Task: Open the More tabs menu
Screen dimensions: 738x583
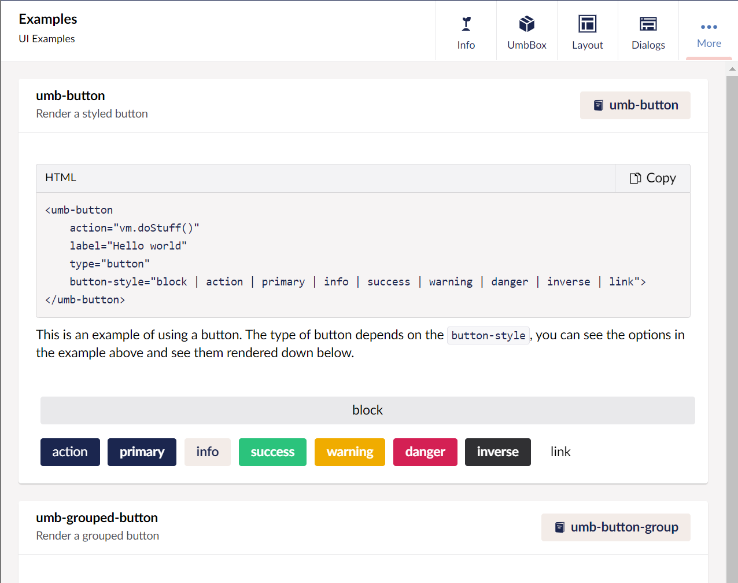Action: (x=709, y=31)
